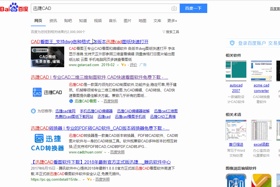Click the small round icon before 迅捷CAD看图
The height and width of the screenshot is (187, 280).
click(x=71, y=101)
